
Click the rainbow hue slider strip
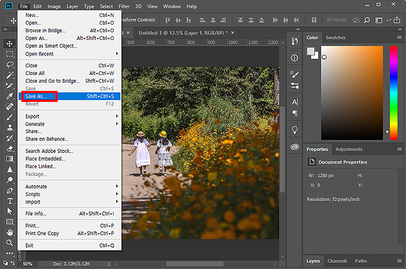[x=393, y=93]
